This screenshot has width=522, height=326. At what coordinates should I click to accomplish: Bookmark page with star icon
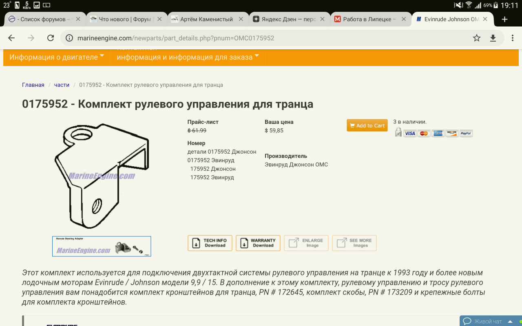pyautogui.click(x=476, y=38)
